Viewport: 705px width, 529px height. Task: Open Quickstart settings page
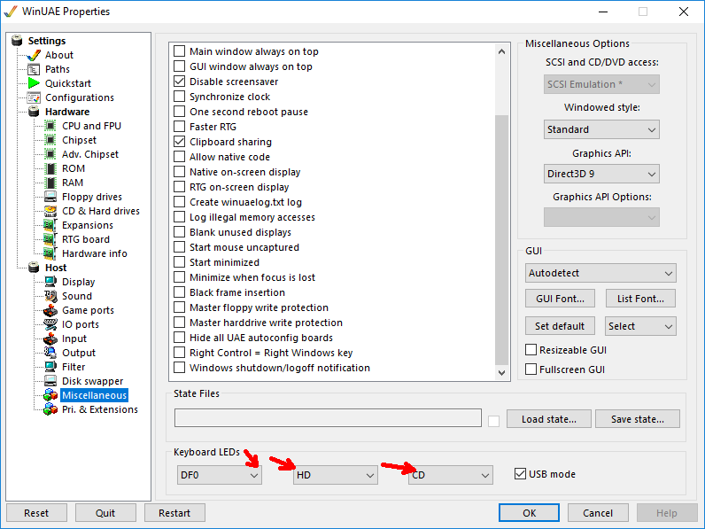tap(68, 83)
